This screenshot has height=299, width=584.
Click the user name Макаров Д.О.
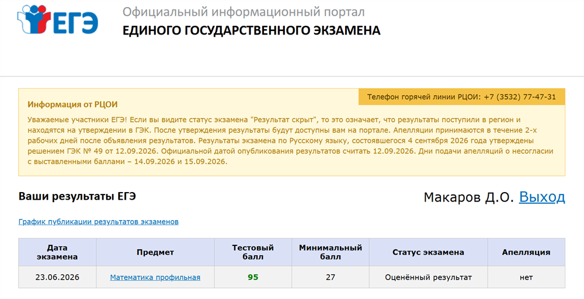coord(468,197)
